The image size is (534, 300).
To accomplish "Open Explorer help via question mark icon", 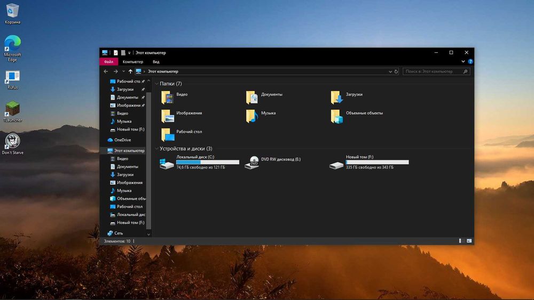I will point(470,61).
